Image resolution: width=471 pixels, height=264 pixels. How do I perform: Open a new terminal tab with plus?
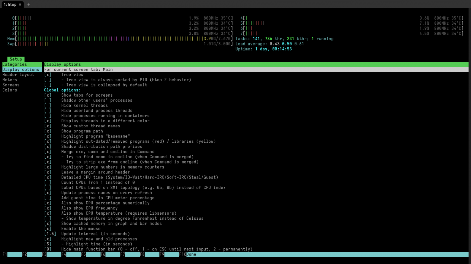click(x=28, y=4)
